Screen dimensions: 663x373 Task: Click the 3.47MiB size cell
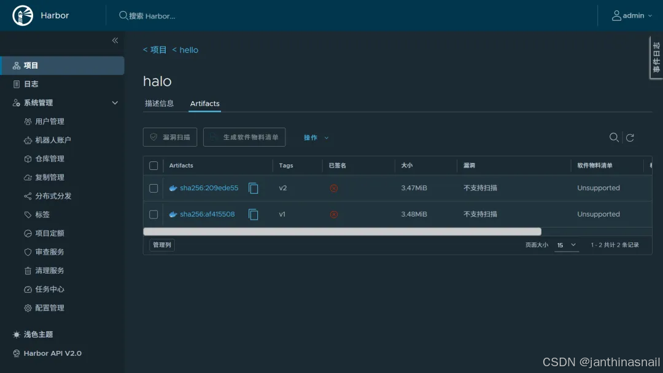click(x=414, y=188)
